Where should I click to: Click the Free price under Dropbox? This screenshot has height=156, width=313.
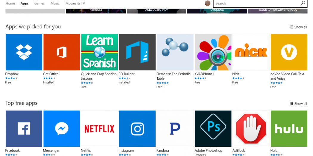tap(8, 82)
